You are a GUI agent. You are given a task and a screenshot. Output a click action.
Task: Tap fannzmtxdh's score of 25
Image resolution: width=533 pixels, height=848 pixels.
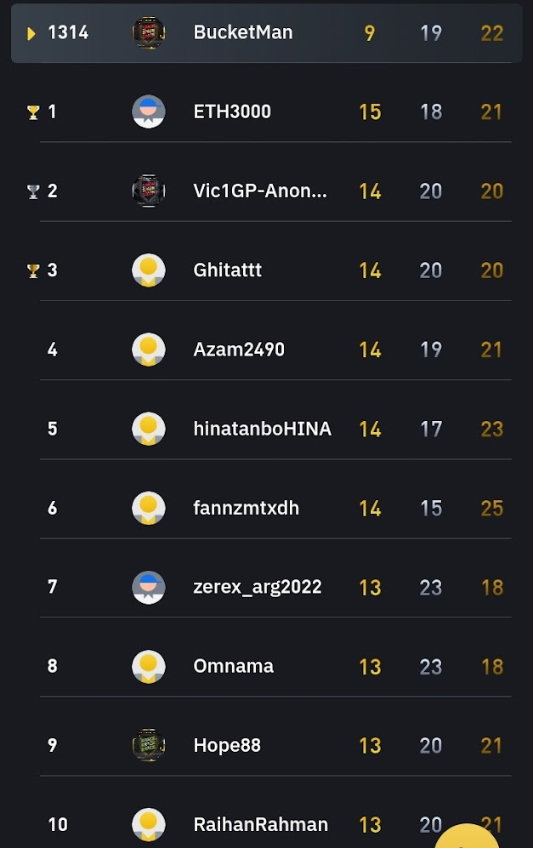tap(492, 509)
